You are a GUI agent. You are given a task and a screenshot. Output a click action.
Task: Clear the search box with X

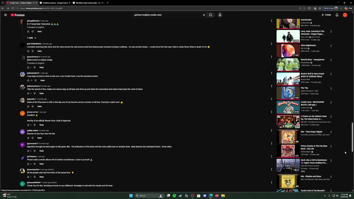tap(204, 15)
